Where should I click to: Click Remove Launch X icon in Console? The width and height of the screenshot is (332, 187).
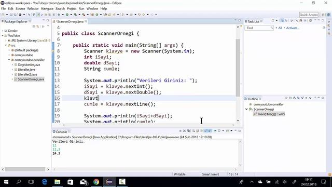tap(185, 131)
